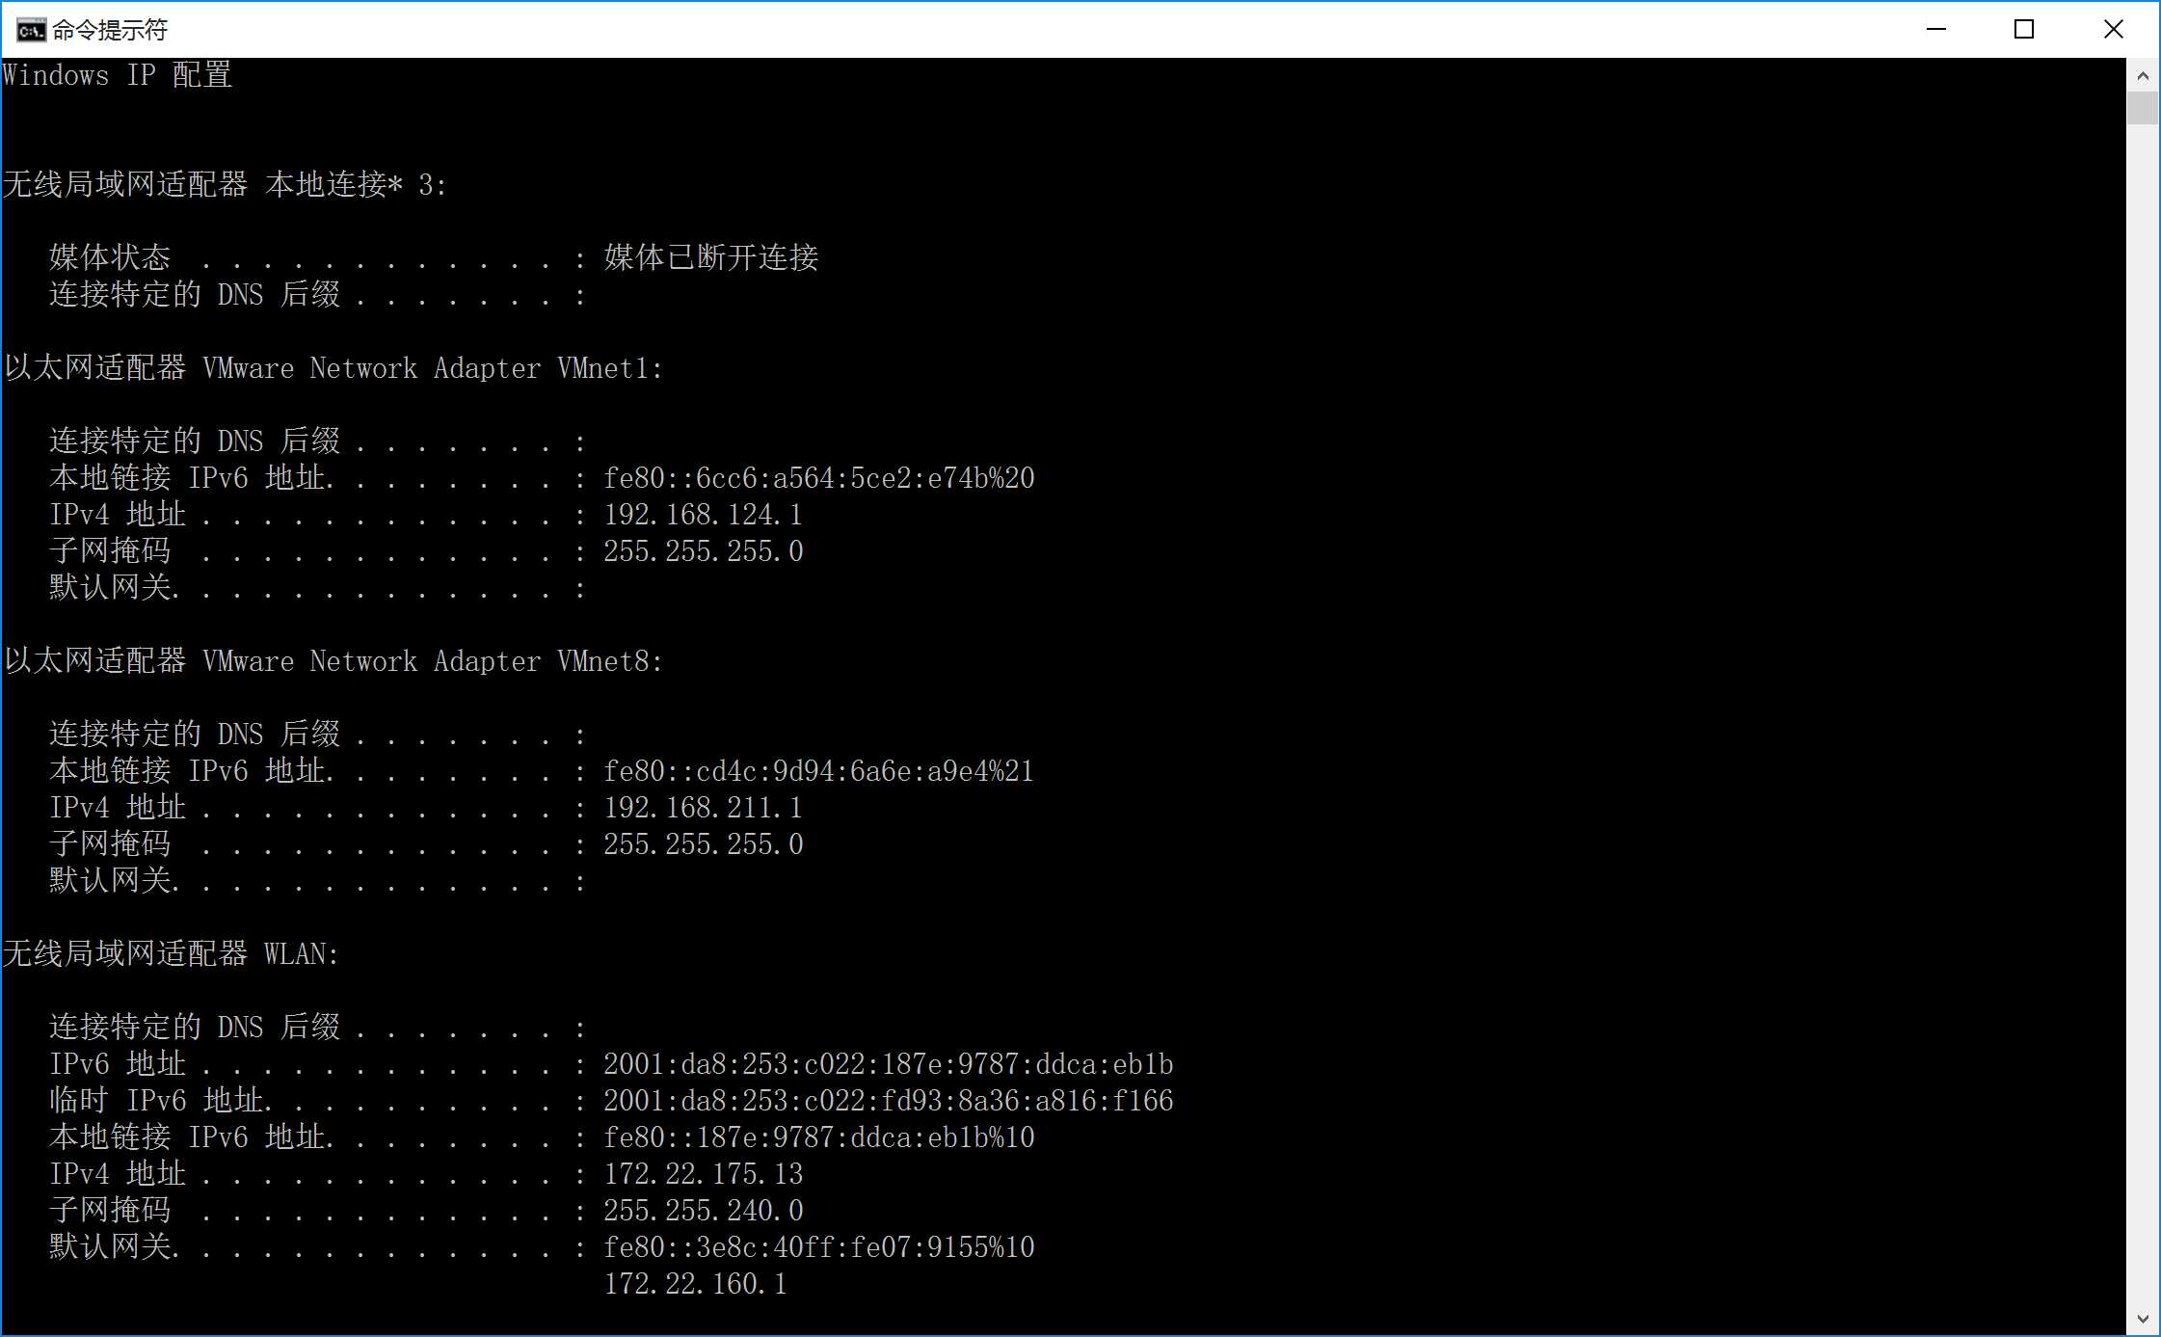Click the gateway address 172.22.160.1
Screen dimensions: 2161x1337
coord(696,1284)
